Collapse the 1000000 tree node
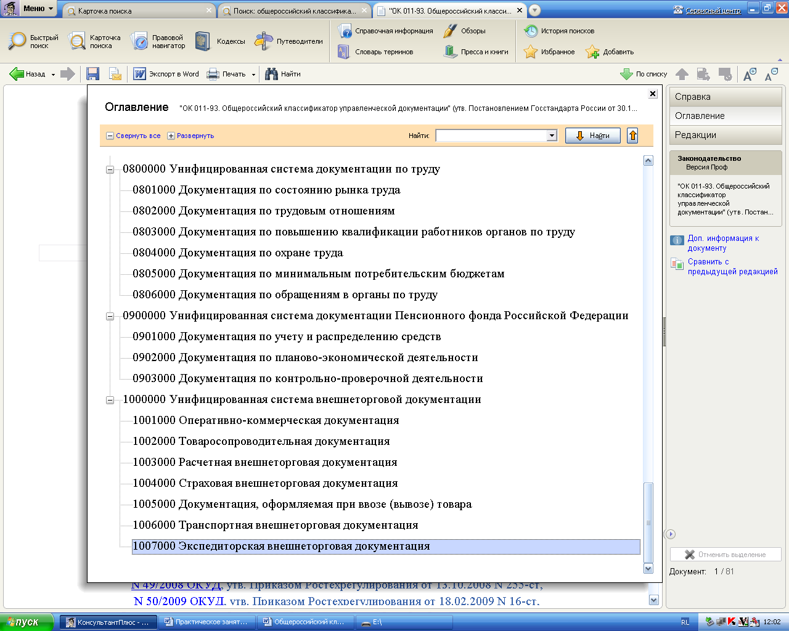The height and width of the screenshot is (631, 789). click(x=110, y=400)
